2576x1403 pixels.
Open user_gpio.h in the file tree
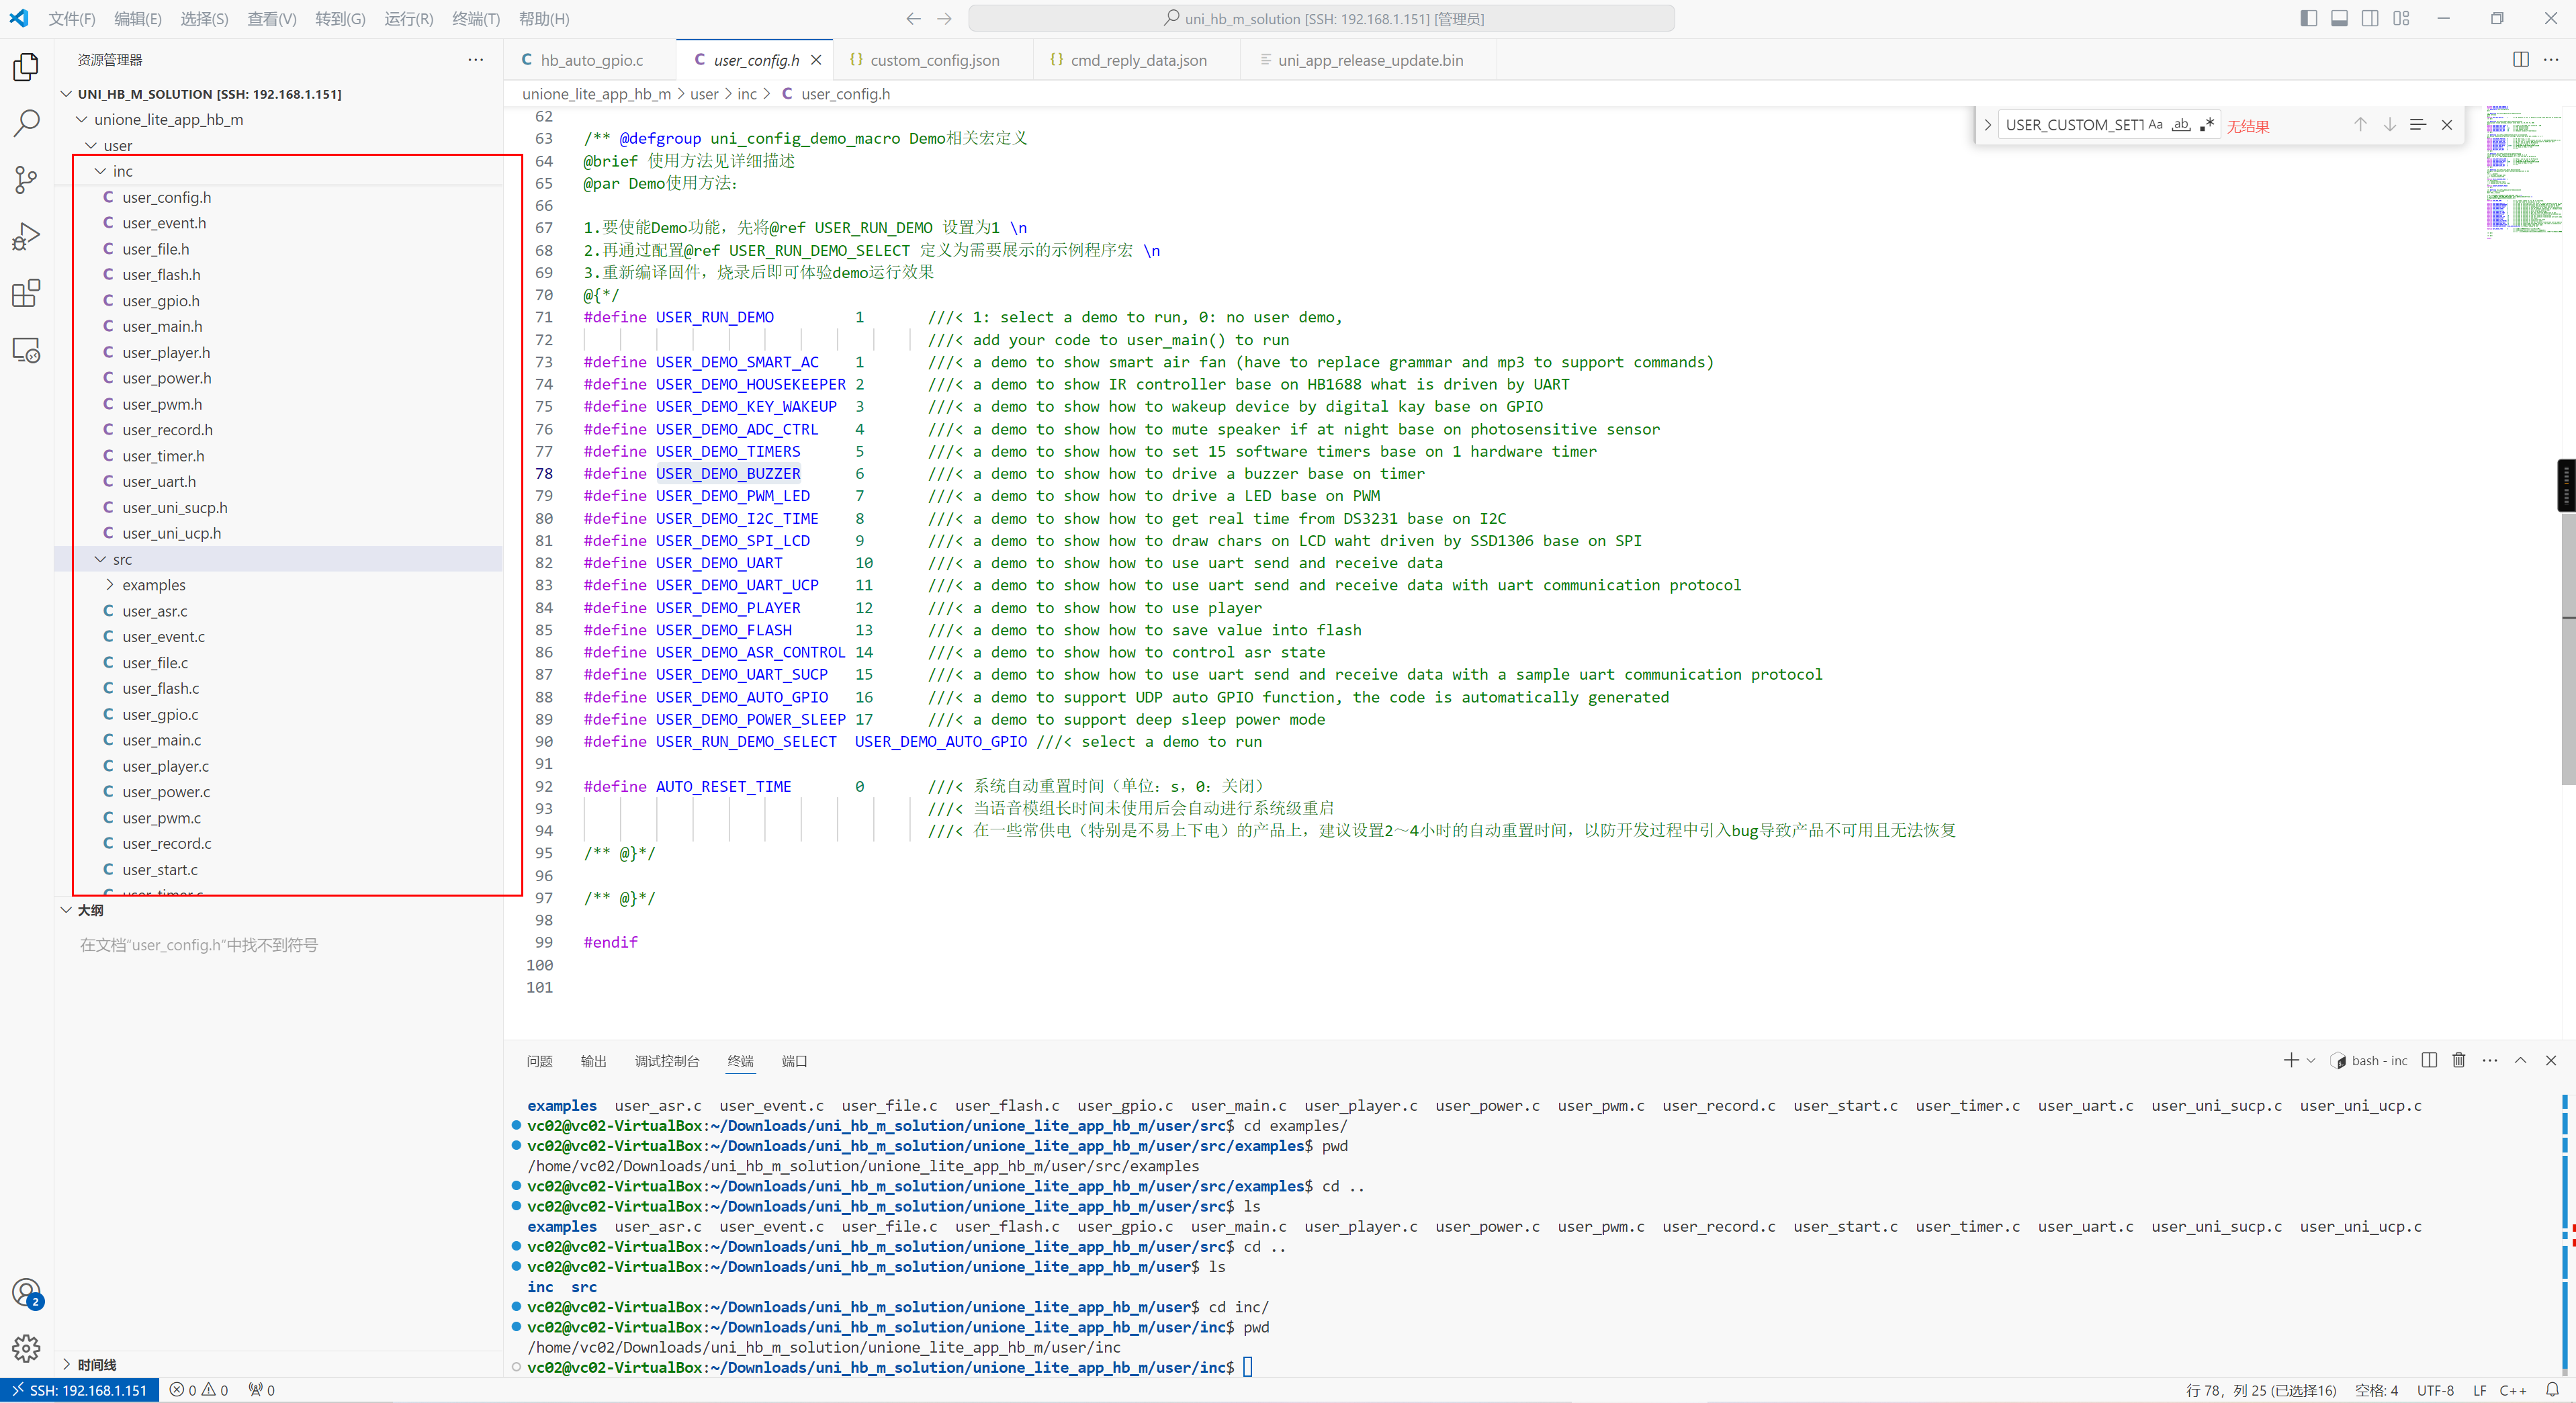(161, 300)
